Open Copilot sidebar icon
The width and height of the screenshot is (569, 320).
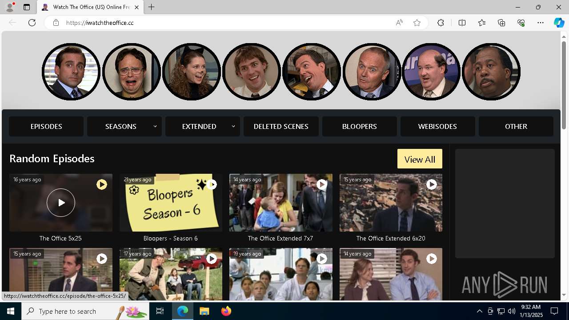click(x=559, y=23)
